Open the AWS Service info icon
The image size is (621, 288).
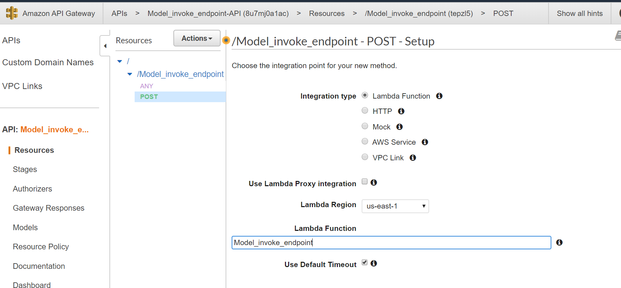pos(425,142)
